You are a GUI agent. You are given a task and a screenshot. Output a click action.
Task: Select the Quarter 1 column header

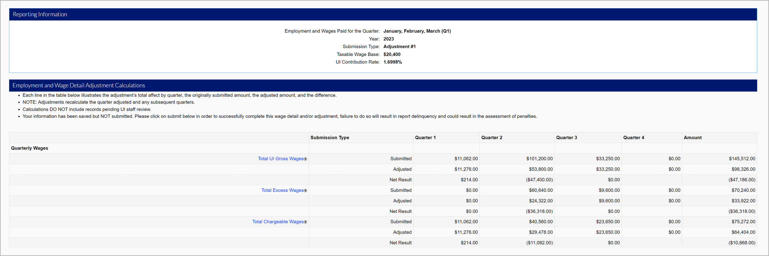[x=425, y=138]
